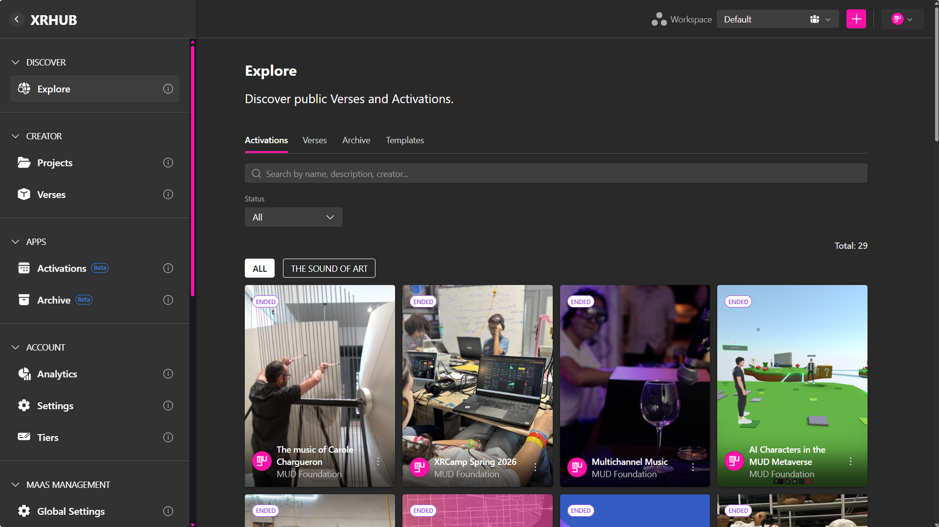Image resolution: width=939 pixels, height=527 pixels.
Task: Click the Workspace dots icon
Action: point(659,19)
